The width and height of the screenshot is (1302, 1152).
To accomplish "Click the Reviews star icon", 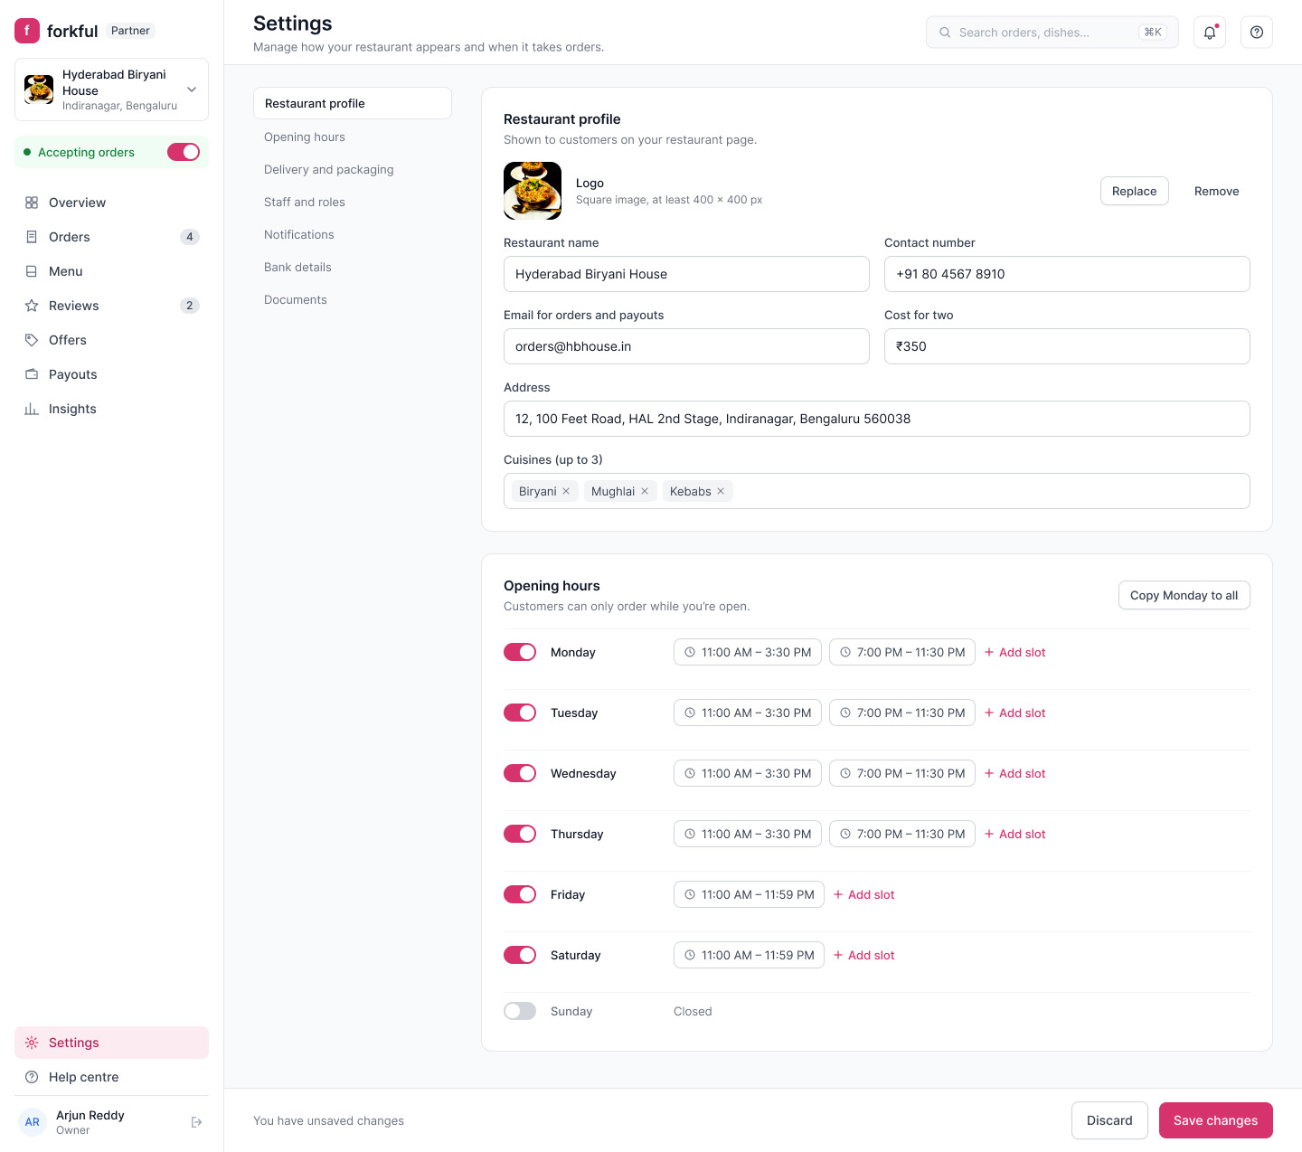I will coord(32,306).
